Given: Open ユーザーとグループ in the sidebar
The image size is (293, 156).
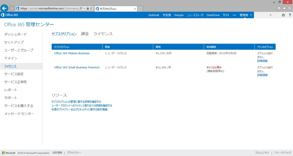Looking at the screenshot, I should coord(19,50).
